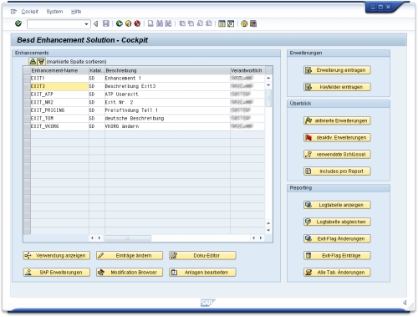The image size is (418, 317).
Task: Select the row selector for EXIT1
Action: pyautogui.click(x=27, y=79)
